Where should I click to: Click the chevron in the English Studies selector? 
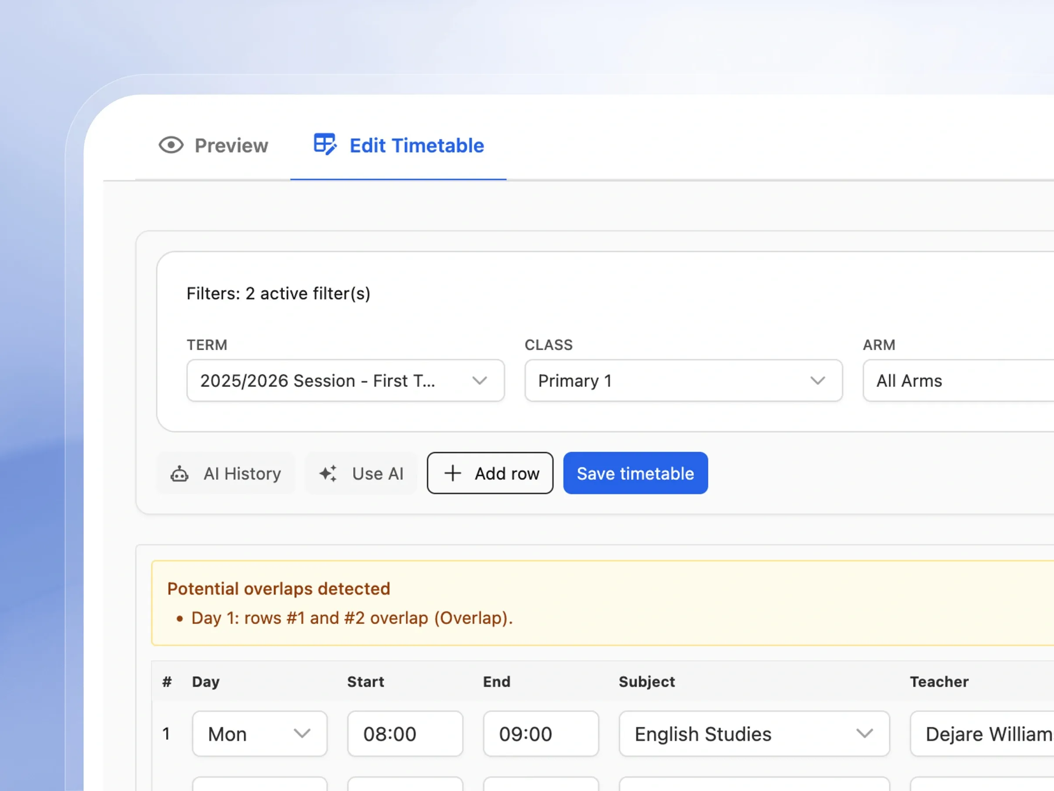864,733
